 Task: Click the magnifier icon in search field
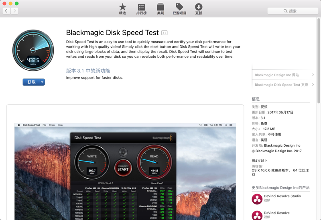[x=285, y=11]
